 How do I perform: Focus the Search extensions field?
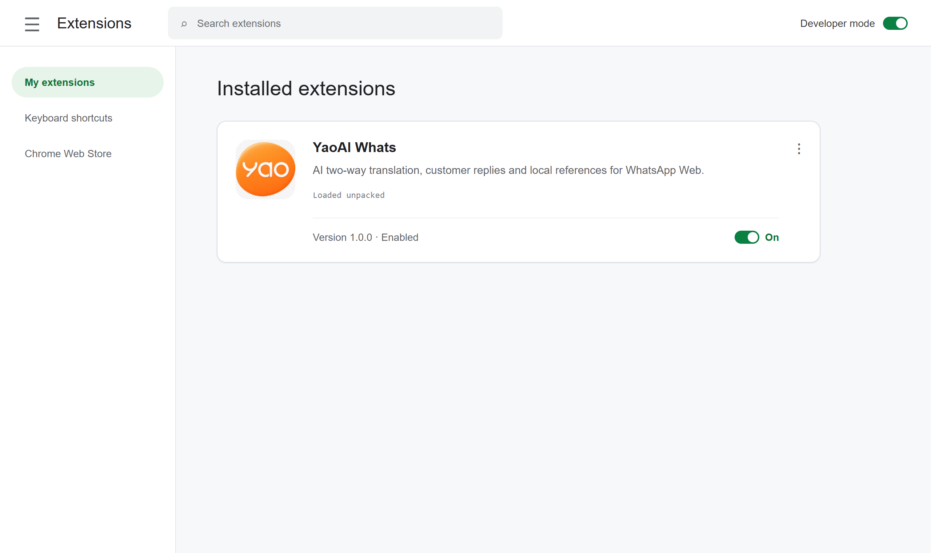click(x=335, y=23)
